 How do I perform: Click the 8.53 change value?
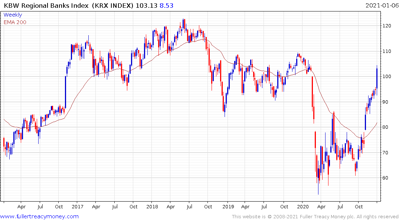coord(166,5)
